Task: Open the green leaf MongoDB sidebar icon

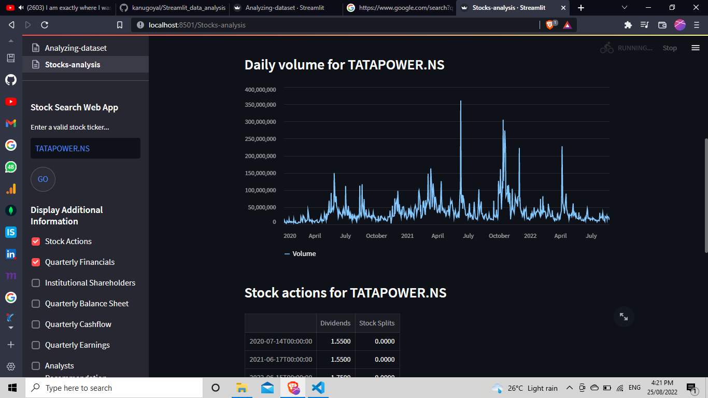Action: pos(11,210)
